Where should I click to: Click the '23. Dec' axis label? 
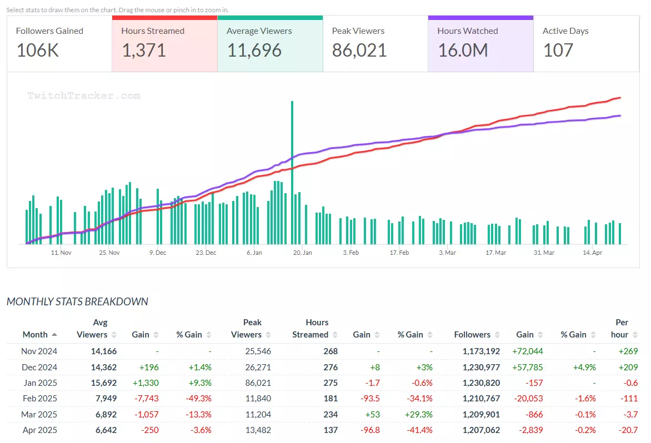pos(206,253)
